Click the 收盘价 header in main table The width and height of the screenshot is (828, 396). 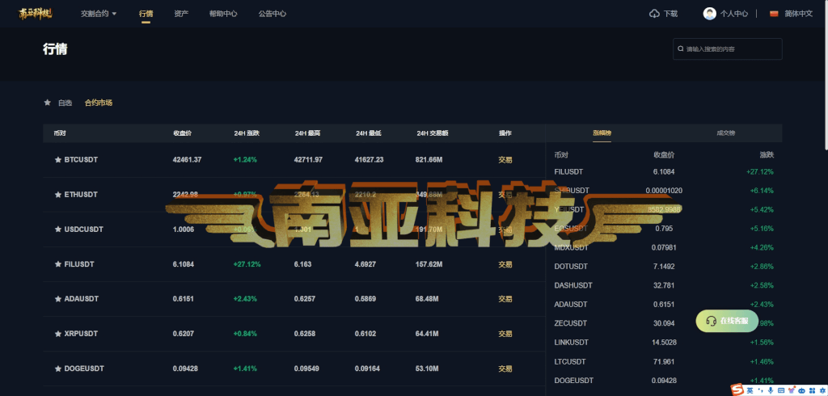[182, 133]
